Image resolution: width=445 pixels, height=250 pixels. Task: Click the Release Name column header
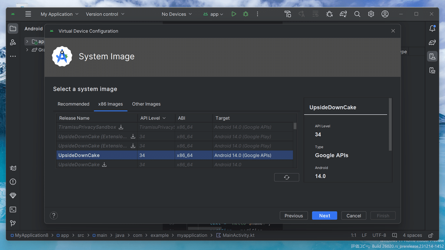(97, 118)
